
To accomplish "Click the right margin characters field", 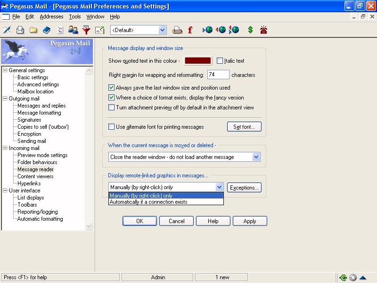I will point(218,75).
